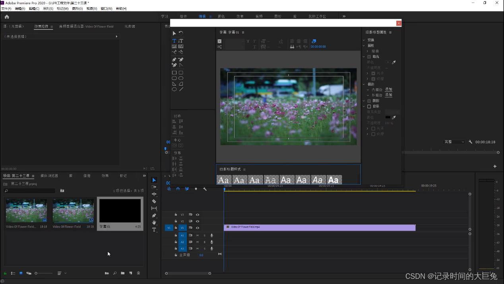Select the Razor tool in timeline toolbar
Viewport: 504px width, 284px height.
click(154, 201)
